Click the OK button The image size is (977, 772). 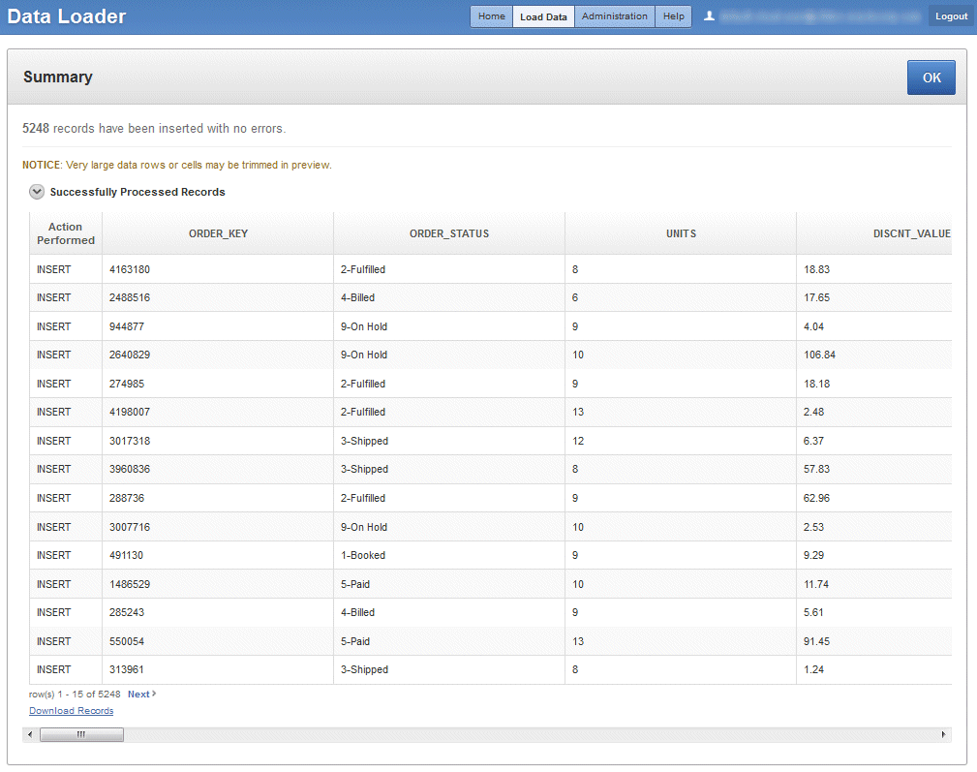click(931, 77)
